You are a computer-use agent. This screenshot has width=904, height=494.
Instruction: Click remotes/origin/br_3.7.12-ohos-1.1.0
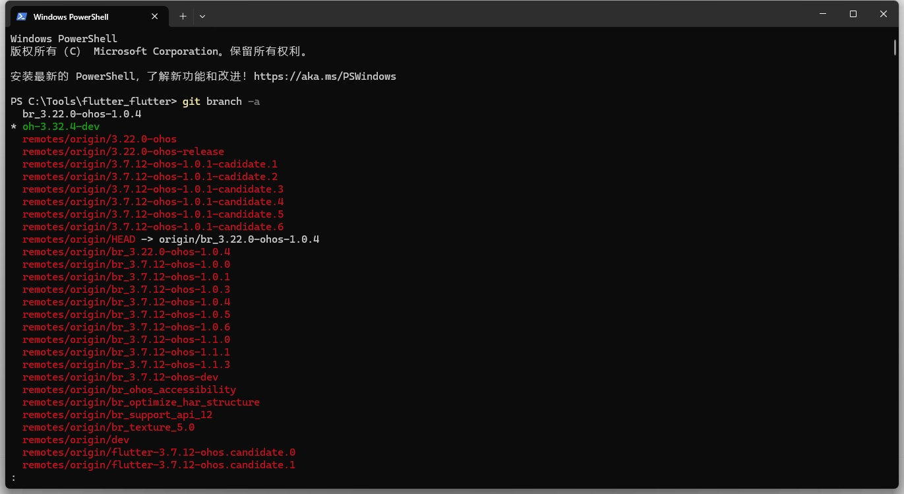pos(127,340)
